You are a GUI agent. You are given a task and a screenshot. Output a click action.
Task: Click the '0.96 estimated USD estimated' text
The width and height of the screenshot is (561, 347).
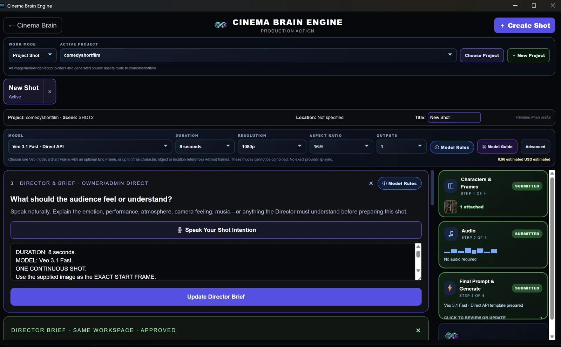coord(524,159)
